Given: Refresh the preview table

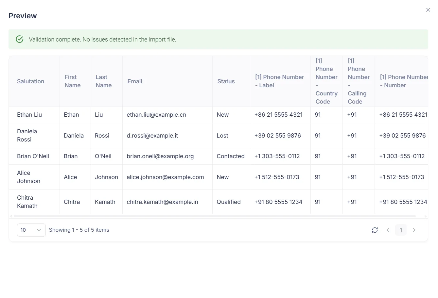Looking at the screenshot, I should point(375,230).
